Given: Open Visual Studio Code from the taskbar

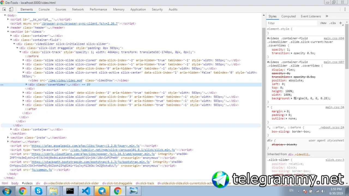Looking at the screenshot, I should tap(86, 191).
